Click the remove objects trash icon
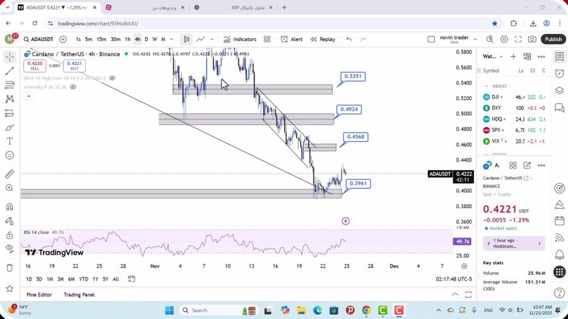This screenshot has height=319, width=568. click(9, 268)
